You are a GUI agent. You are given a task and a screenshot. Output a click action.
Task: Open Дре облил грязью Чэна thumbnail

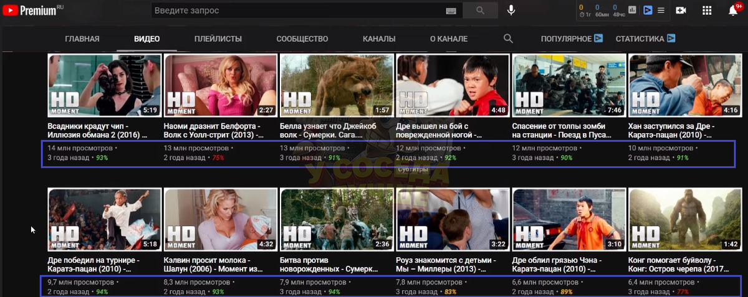pos(568,220)
